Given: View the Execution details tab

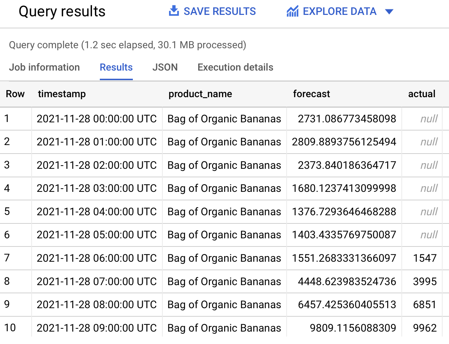Looking at the screenshot, I should point(235,67).
